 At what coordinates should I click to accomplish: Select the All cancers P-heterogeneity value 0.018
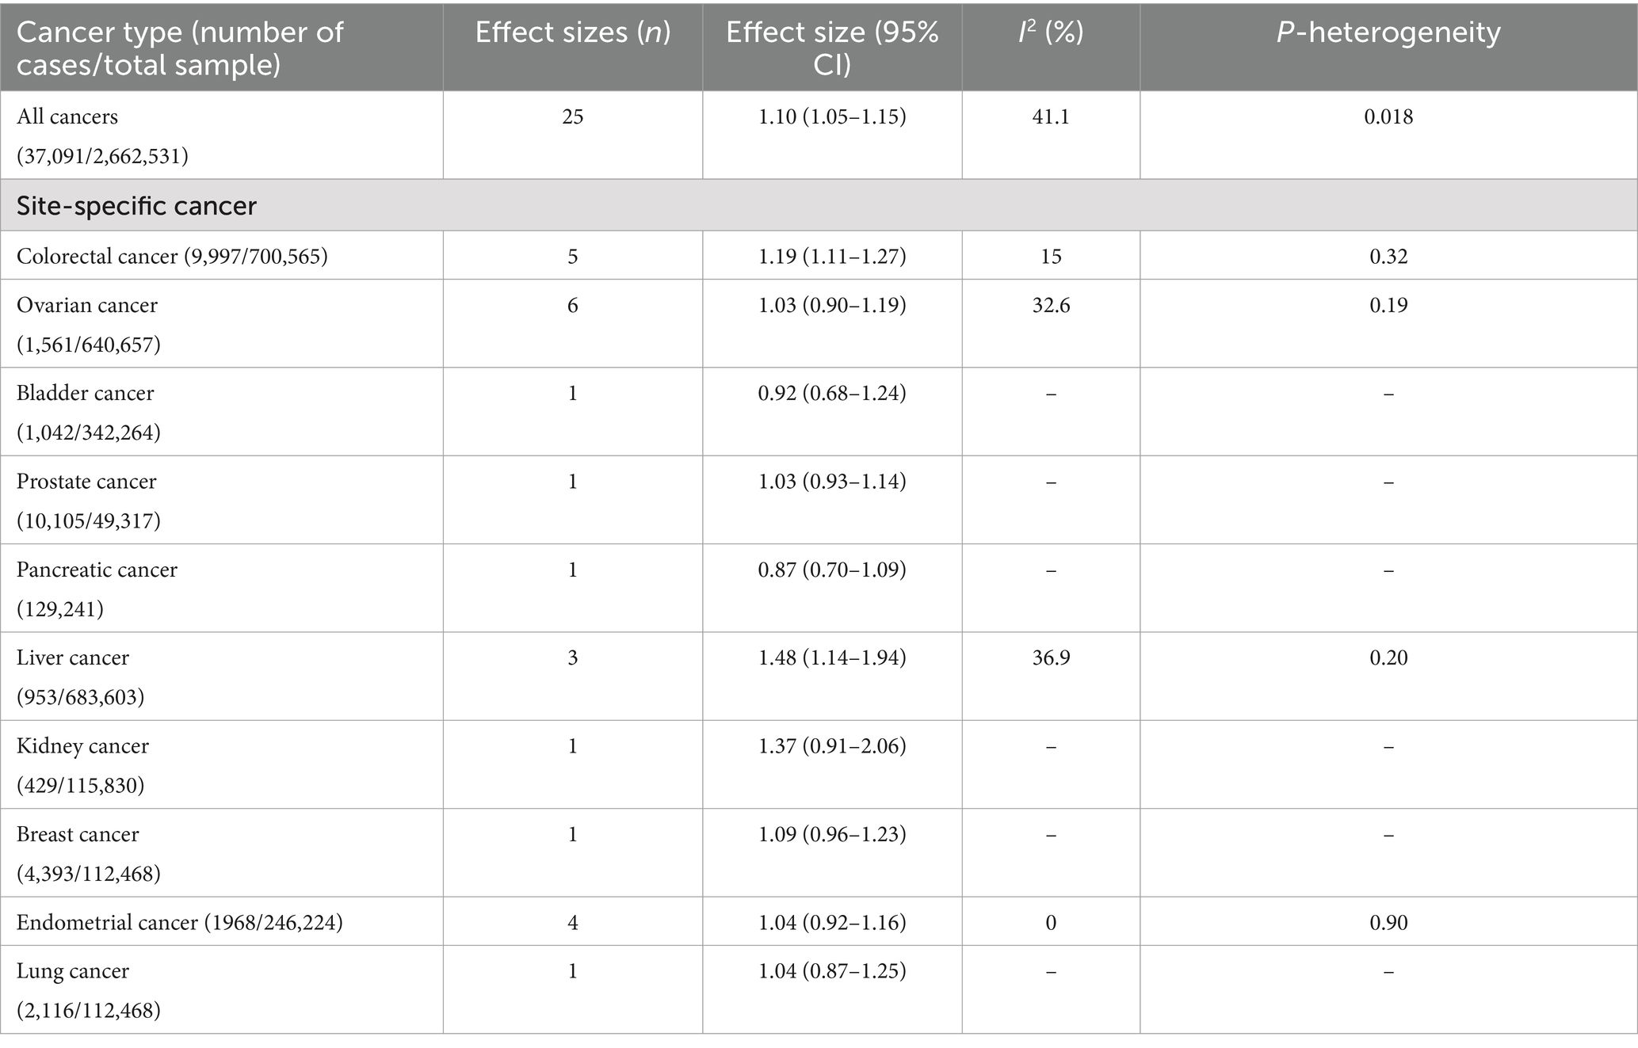1388,116
